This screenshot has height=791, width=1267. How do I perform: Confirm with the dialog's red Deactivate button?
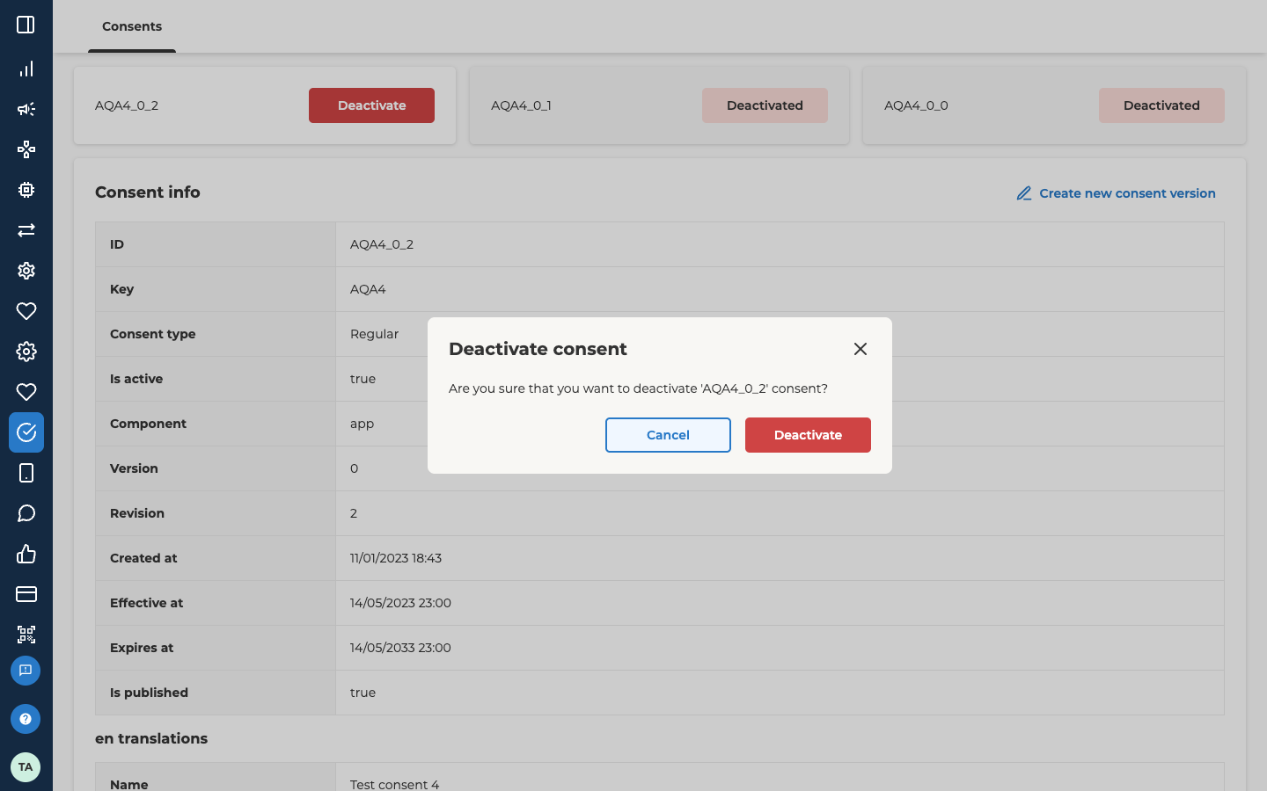(808, 435)
